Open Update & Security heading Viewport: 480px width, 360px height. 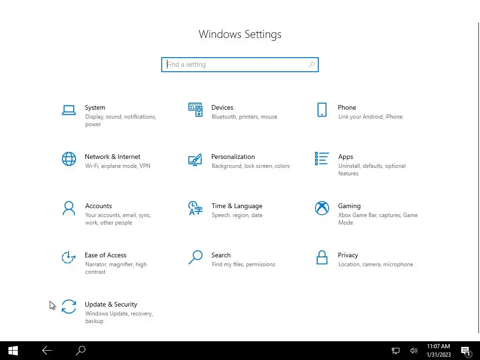(111, 305)
